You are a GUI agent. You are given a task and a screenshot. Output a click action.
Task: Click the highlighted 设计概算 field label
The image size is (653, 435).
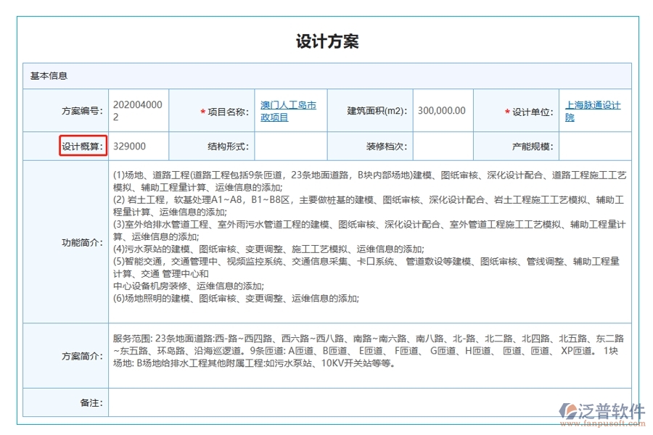82,146
